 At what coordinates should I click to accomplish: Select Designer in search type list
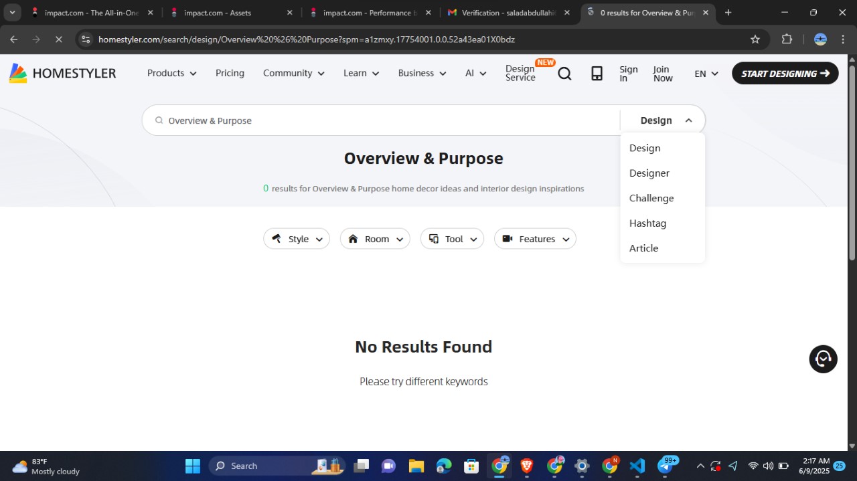[649, 173]
